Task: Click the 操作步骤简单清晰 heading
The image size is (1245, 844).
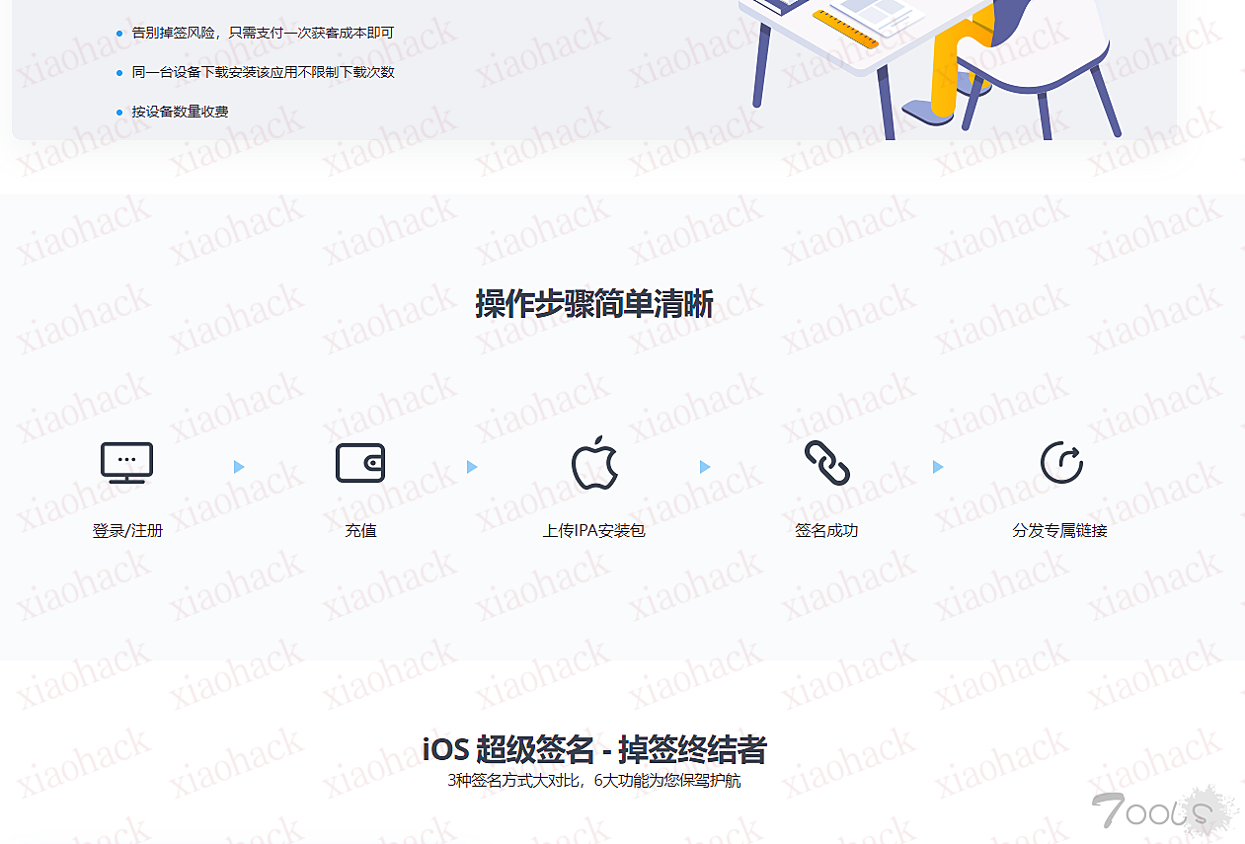Action: (x=593, y=304)
